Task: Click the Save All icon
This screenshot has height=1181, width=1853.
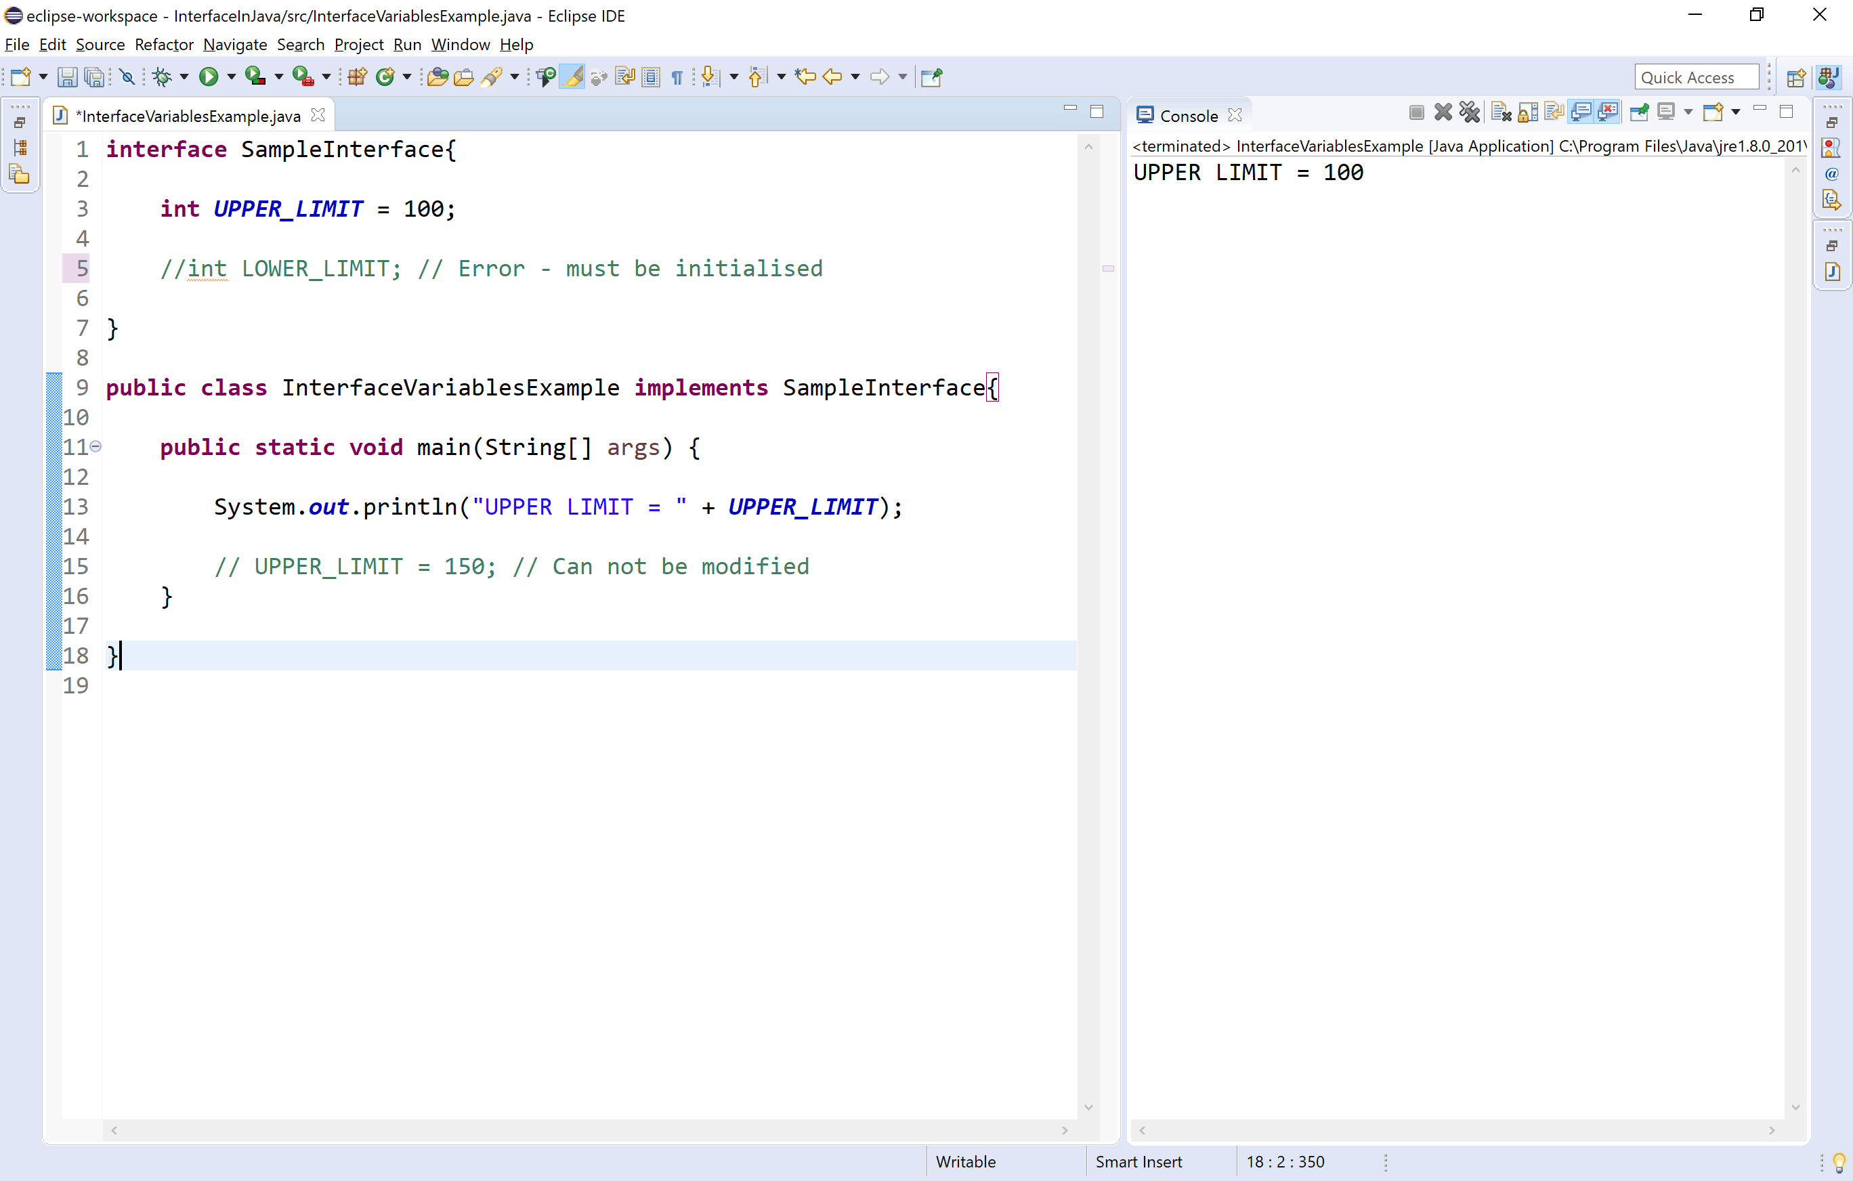Action: click(x=94, y=76)
